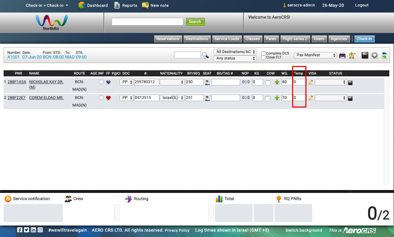Open the Crew people icon
This screenshot has width=394, height=237.
click(68, 199)
